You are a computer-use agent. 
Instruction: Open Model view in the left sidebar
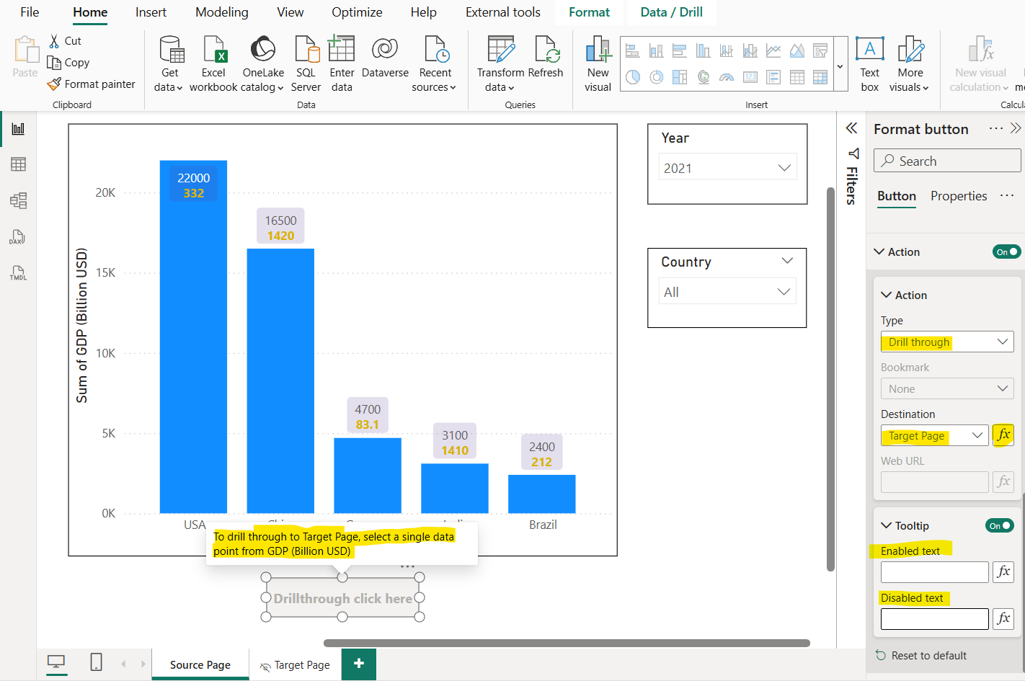click(x=18, y=200)
